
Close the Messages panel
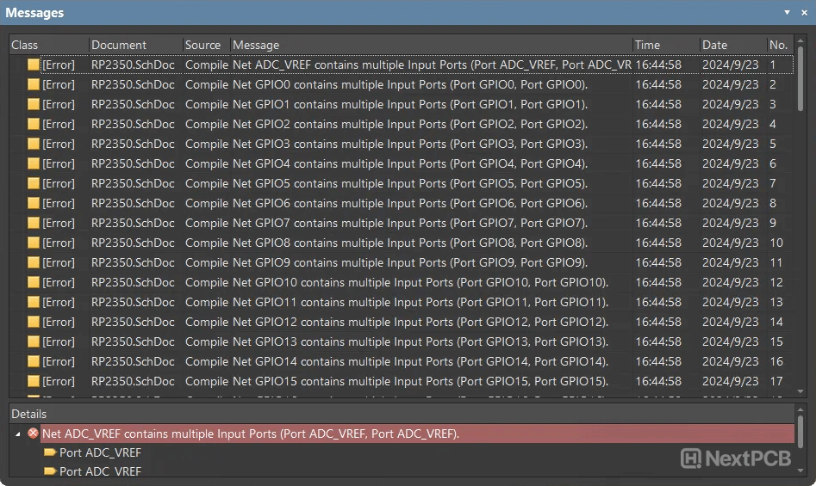click(804, 13)
